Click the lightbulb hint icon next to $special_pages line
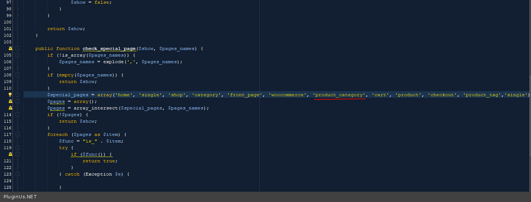Screen dimensions: 531x202 point(10,95)
